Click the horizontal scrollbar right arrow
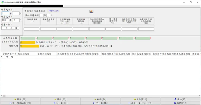This screenshot has height=105, width=201. [199, 96]
